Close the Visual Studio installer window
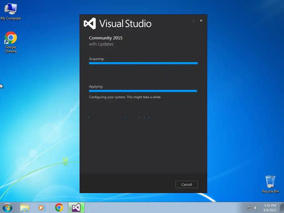Image resolution: width=284 pixels, height=213 pixels. [x=201, y=21]
